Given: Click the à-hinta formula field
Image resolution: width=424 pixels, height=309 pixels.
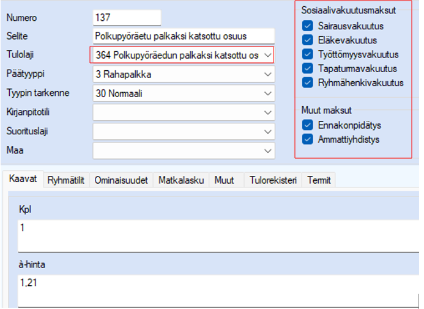Looking at the screenshot, I should coord(214,287).
